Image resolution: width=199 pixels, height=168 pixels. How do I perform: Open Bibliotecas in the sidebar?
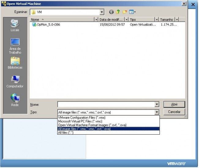tap(15, 63)
